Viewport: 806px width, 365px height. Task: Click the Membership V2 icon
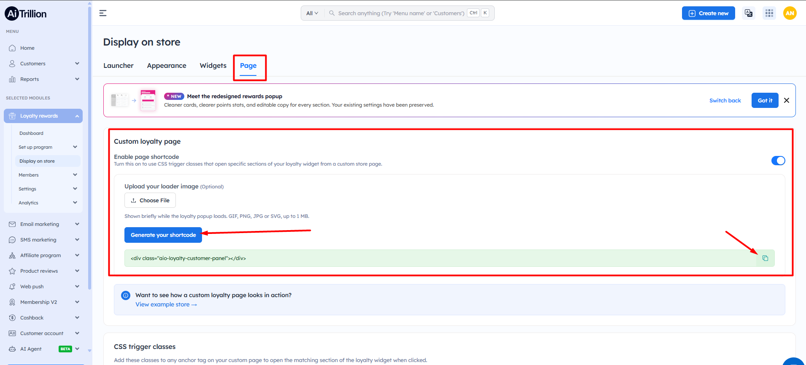click(x=12, y=302)
